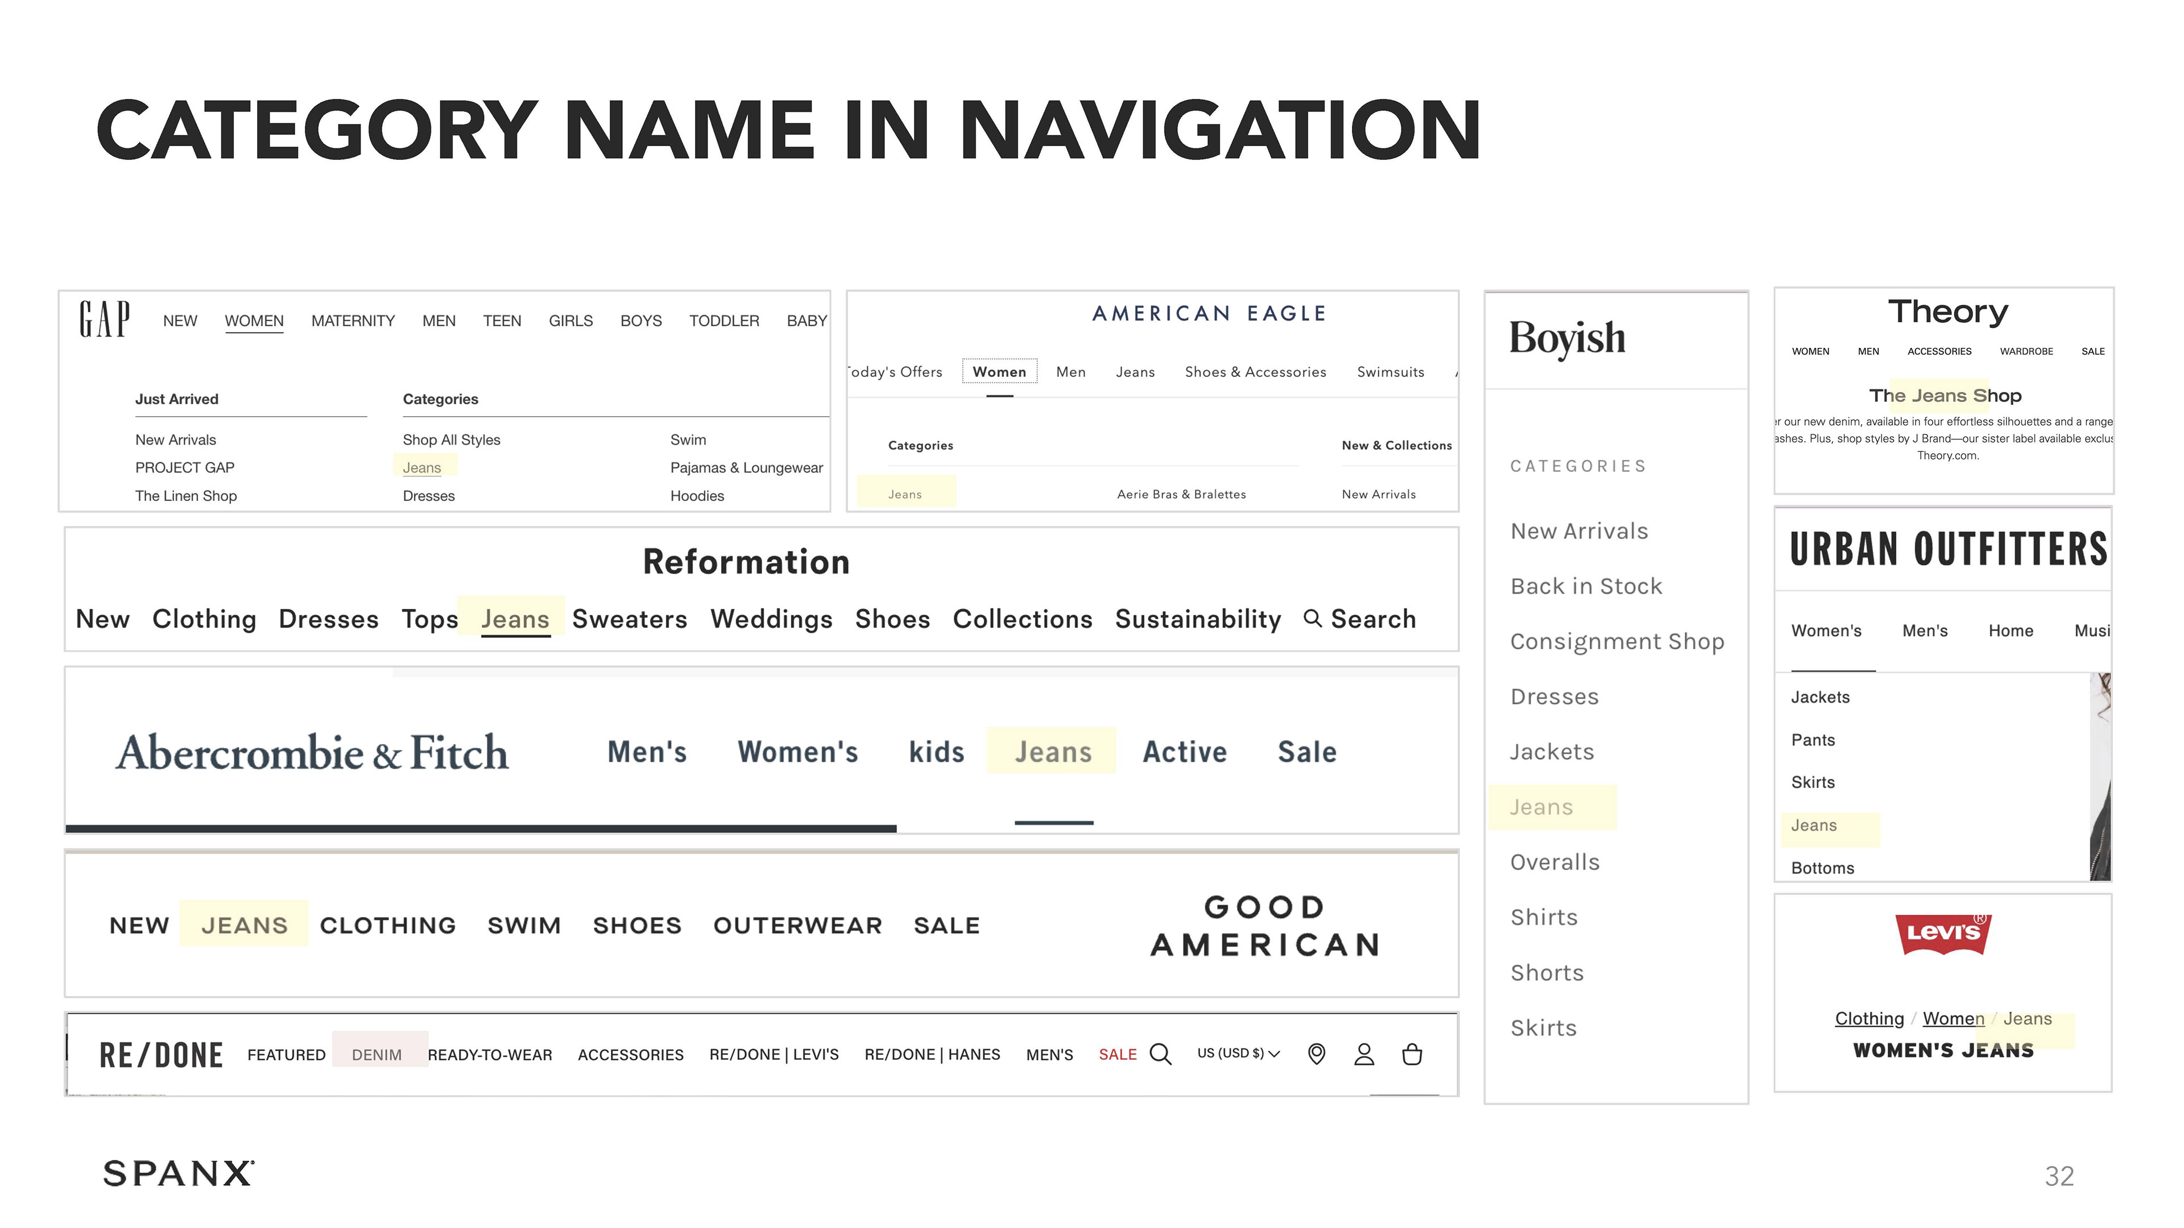Viewport: 2184px width, 1228px height.
Task: Click Jeans in Urban Outfitters list
Action: [x=1814, y=826]
